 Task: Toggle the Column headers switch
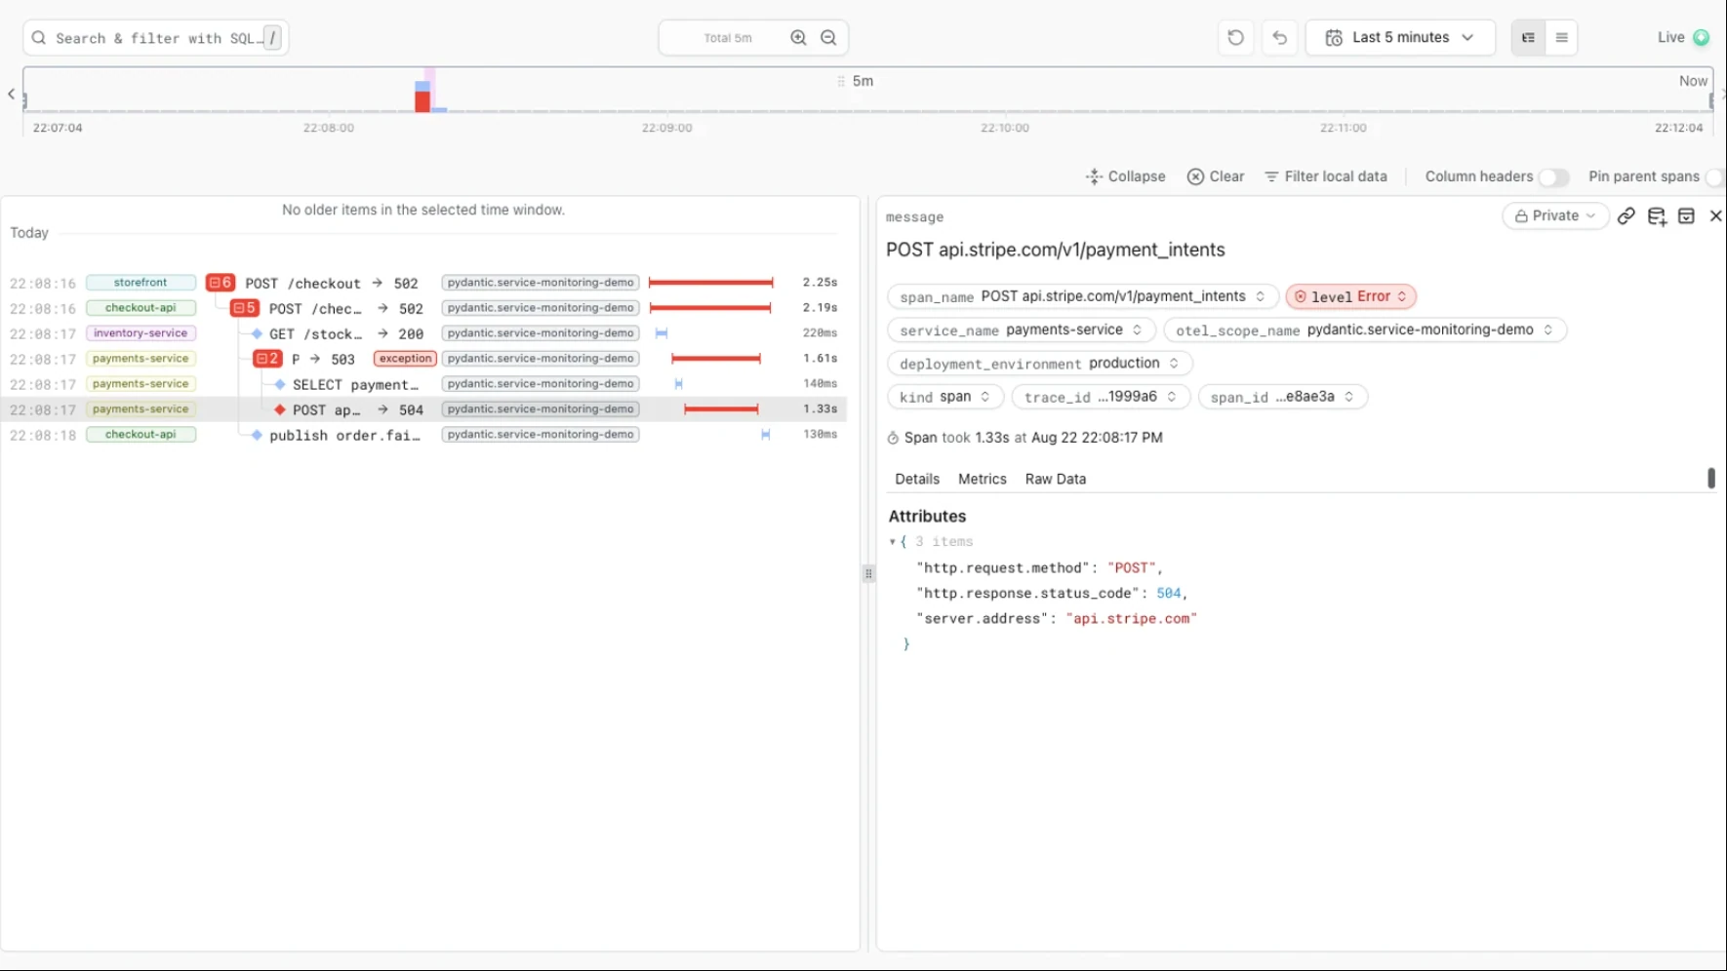pos(1553,177)
